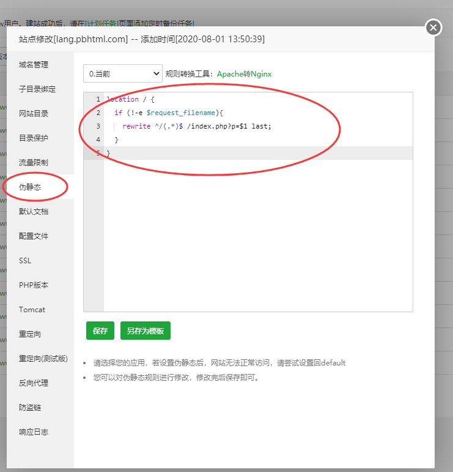This screenshot has height=472, width=453.
Task: Switch to the 默认文档 tab
Action: pyautogui.click(x=34, y=211)
